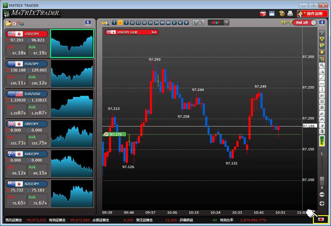Open the toolbox settings icon
Screen dimensions: 331x226
(x=263, y=14)
